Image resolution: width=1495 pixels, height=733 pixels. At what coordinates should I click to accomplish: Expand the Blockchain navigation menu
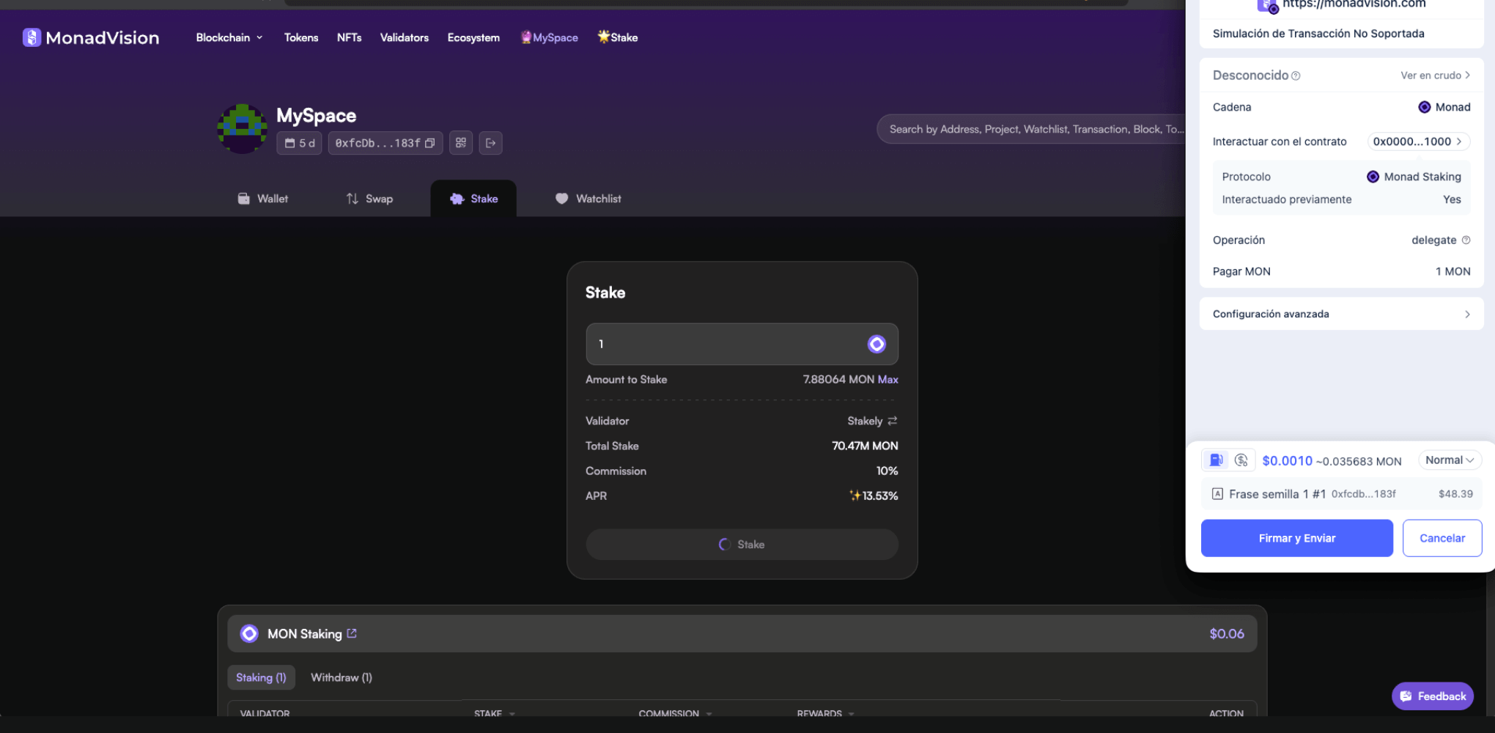(229, 37)
